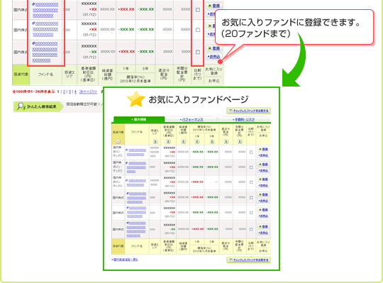Check 比較 box in favorites row showing ---
The width and height of the screenshot is (383, 283).
pos(251,182)
